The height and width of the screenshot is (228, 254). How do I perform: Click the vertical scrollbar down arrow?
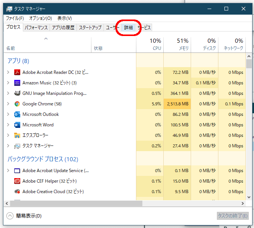(249, 197)
